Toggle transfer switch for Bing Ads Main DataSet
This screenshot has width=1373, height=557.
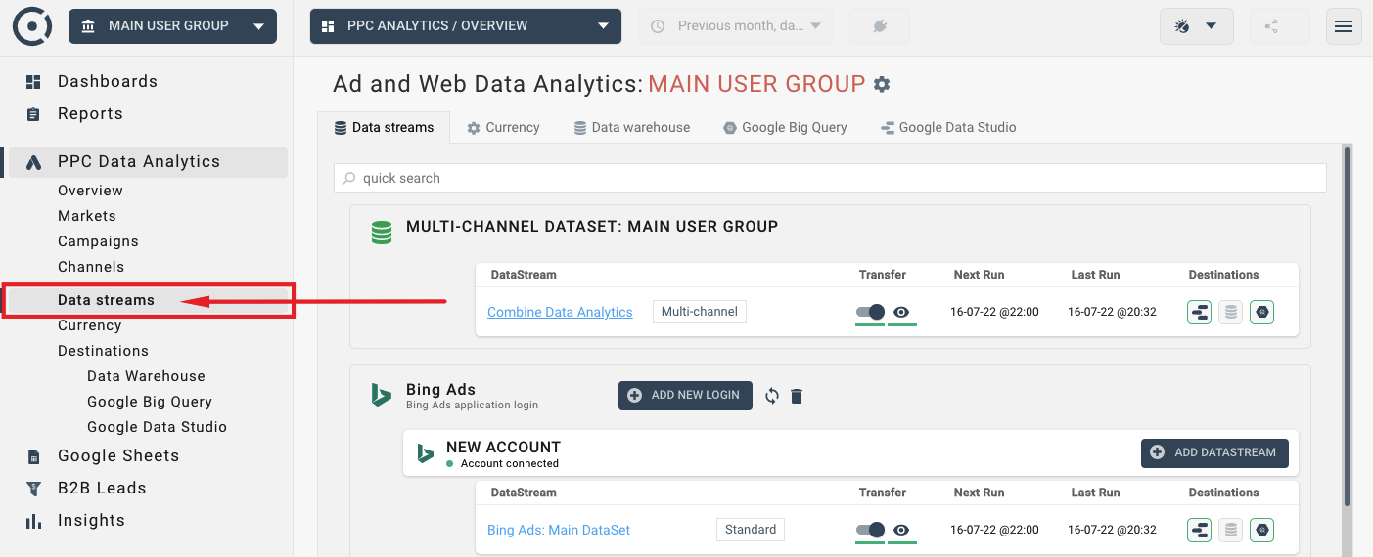point(870,530)
